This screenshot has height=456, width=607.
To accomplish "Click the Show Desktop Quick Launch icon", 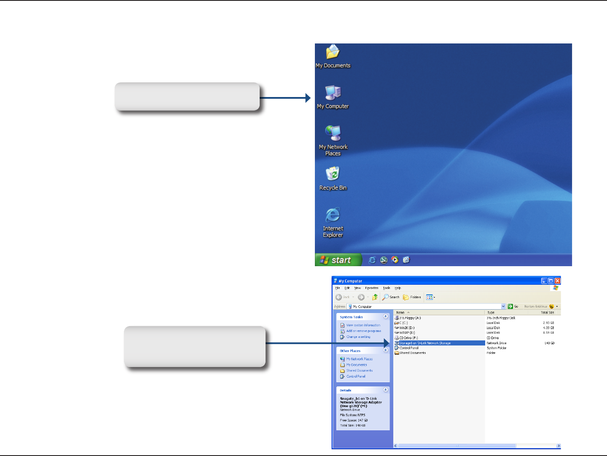I will (x=406, y=260).
